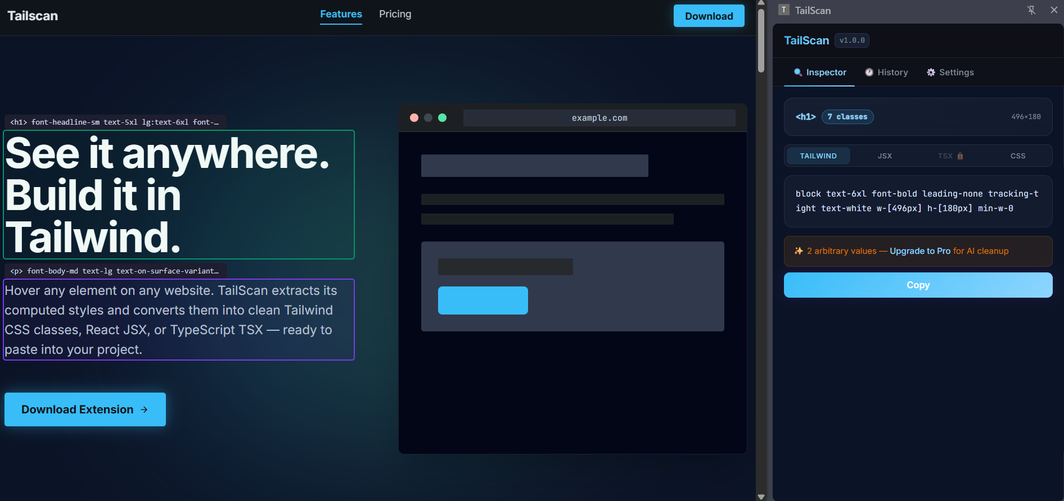Click the History clock icon
The width and height of the screenshot is (1064, 501).
(x=869, y=72)
